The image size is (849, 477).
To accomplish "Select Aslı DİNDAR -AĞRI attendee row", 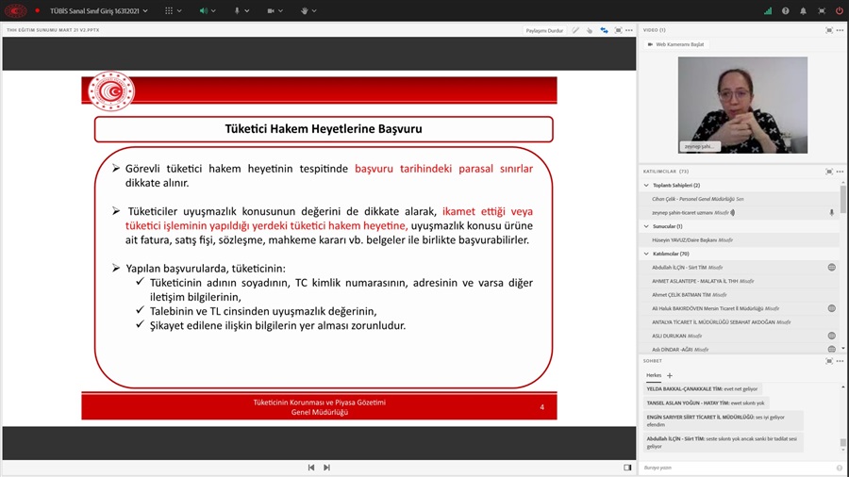I will pos(740,350).
